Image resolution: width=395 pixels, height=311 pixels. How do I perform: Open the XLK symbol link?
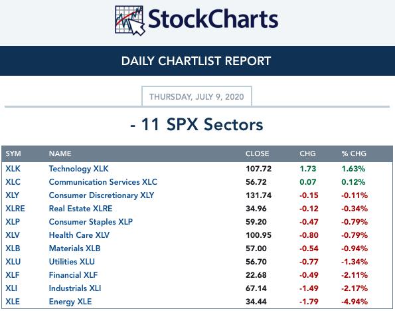pos(13,169)
